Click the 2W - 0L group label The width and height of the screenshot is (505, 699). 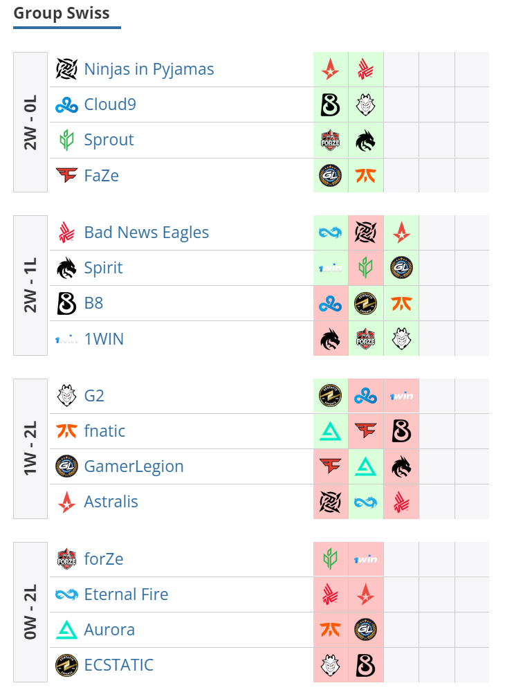click(x=30, y=122)
